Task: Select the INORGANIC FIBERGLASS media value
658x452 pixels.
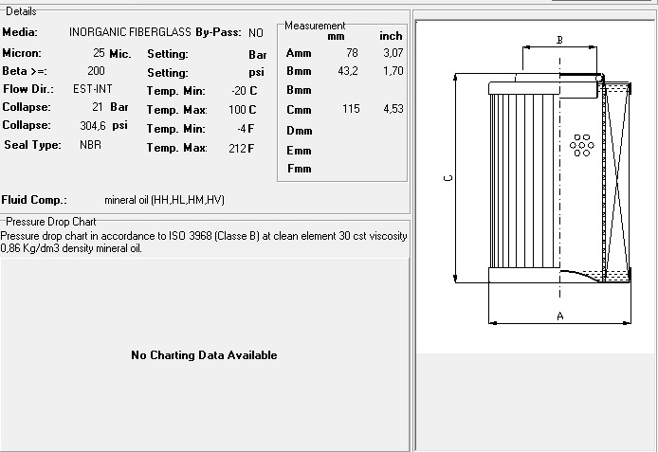Action: pyautogui.click(x=130, y=32)
